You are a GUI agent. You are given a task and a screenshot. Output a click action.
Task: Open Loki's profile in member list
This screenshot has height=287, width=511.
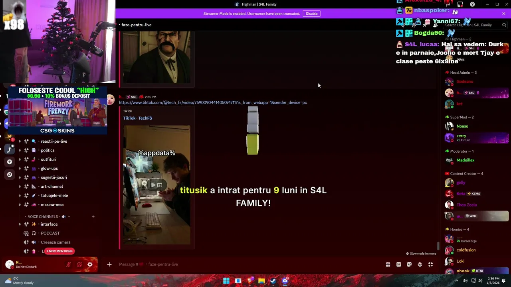point(460,261)
